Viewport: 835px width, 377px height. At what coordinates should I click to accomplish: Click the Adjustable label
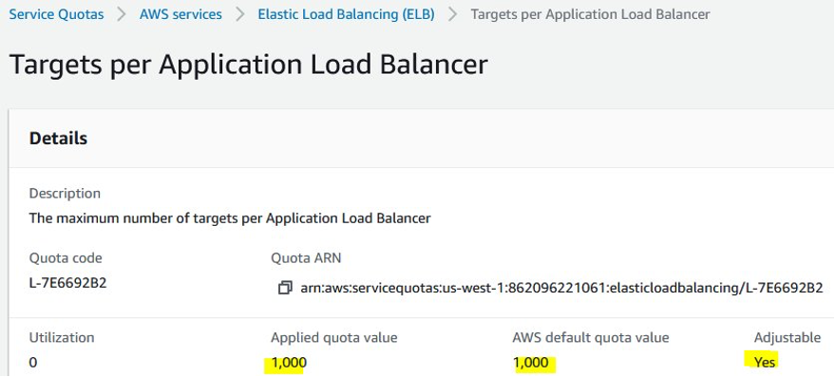(x=788, y=338)
